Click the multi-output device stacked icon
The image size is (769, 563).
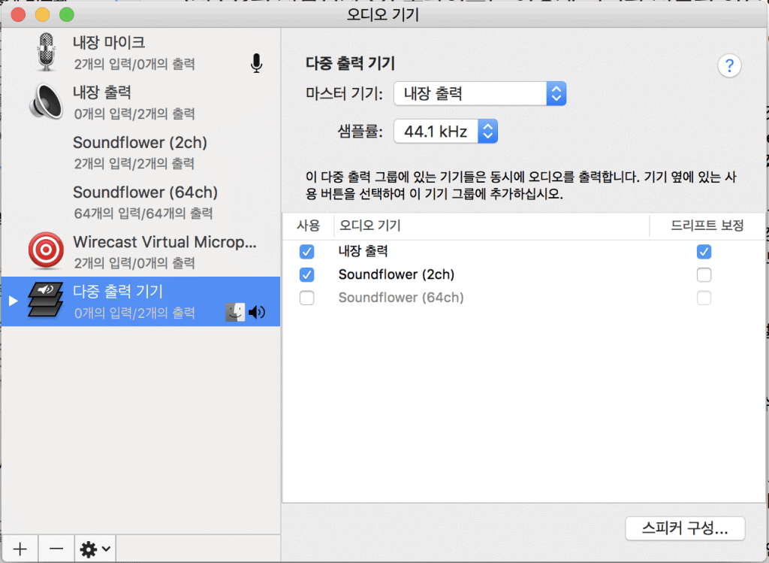point(47,301)
